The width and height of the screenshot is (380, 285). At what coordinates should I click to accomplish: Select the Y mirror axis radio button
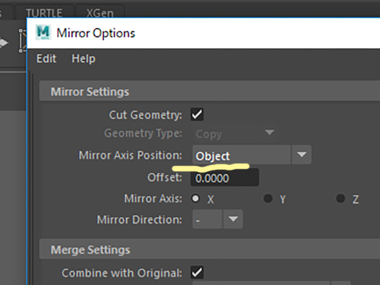point(268,198)
